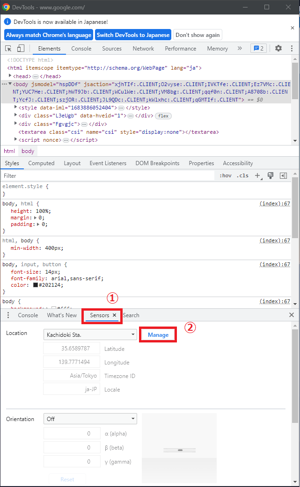Select the Elements tab
Viewport: 300px width, 487px height.
50,49
